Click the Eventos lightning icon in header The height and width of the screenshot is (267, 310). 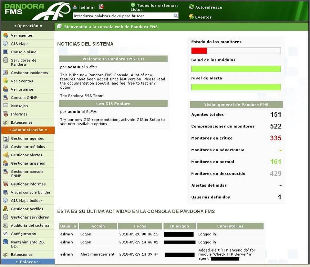coord(192,17)
